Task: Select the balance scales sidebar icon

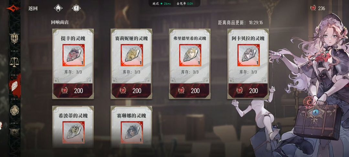Action: (15, 62)
